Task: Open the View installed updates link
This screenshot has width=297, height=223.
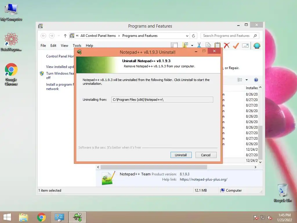Action: point(60,67)
